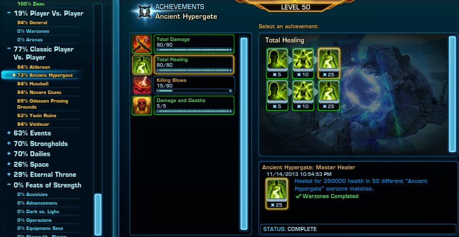Collapse Classic Player Vs. Player section
Viewport: 459px width, 237px height.
9,49
